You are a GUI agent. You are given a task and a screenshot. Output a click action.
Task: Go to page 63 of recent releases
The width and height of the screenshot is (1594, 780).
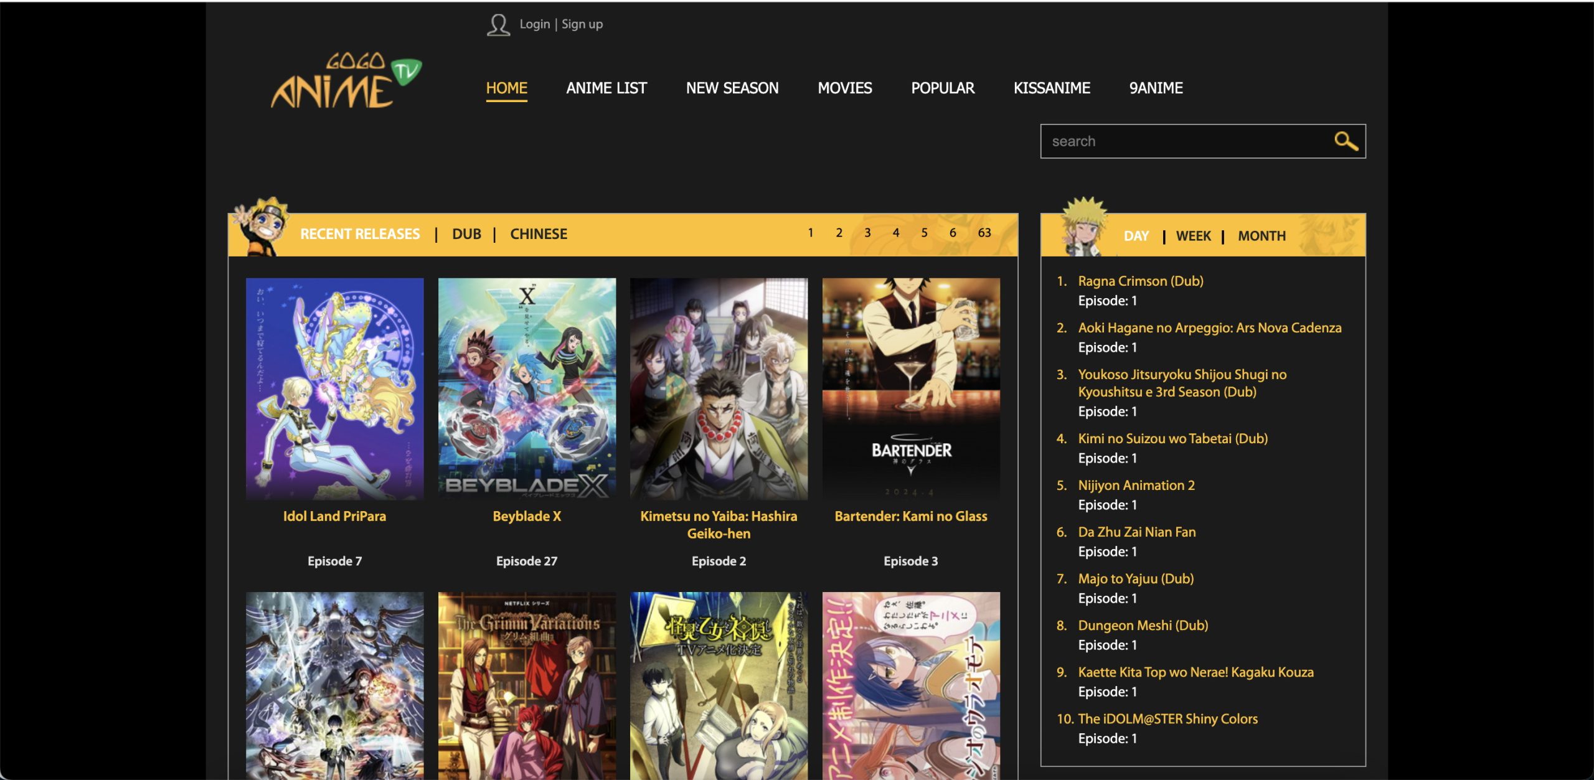[x=984, y=233]
